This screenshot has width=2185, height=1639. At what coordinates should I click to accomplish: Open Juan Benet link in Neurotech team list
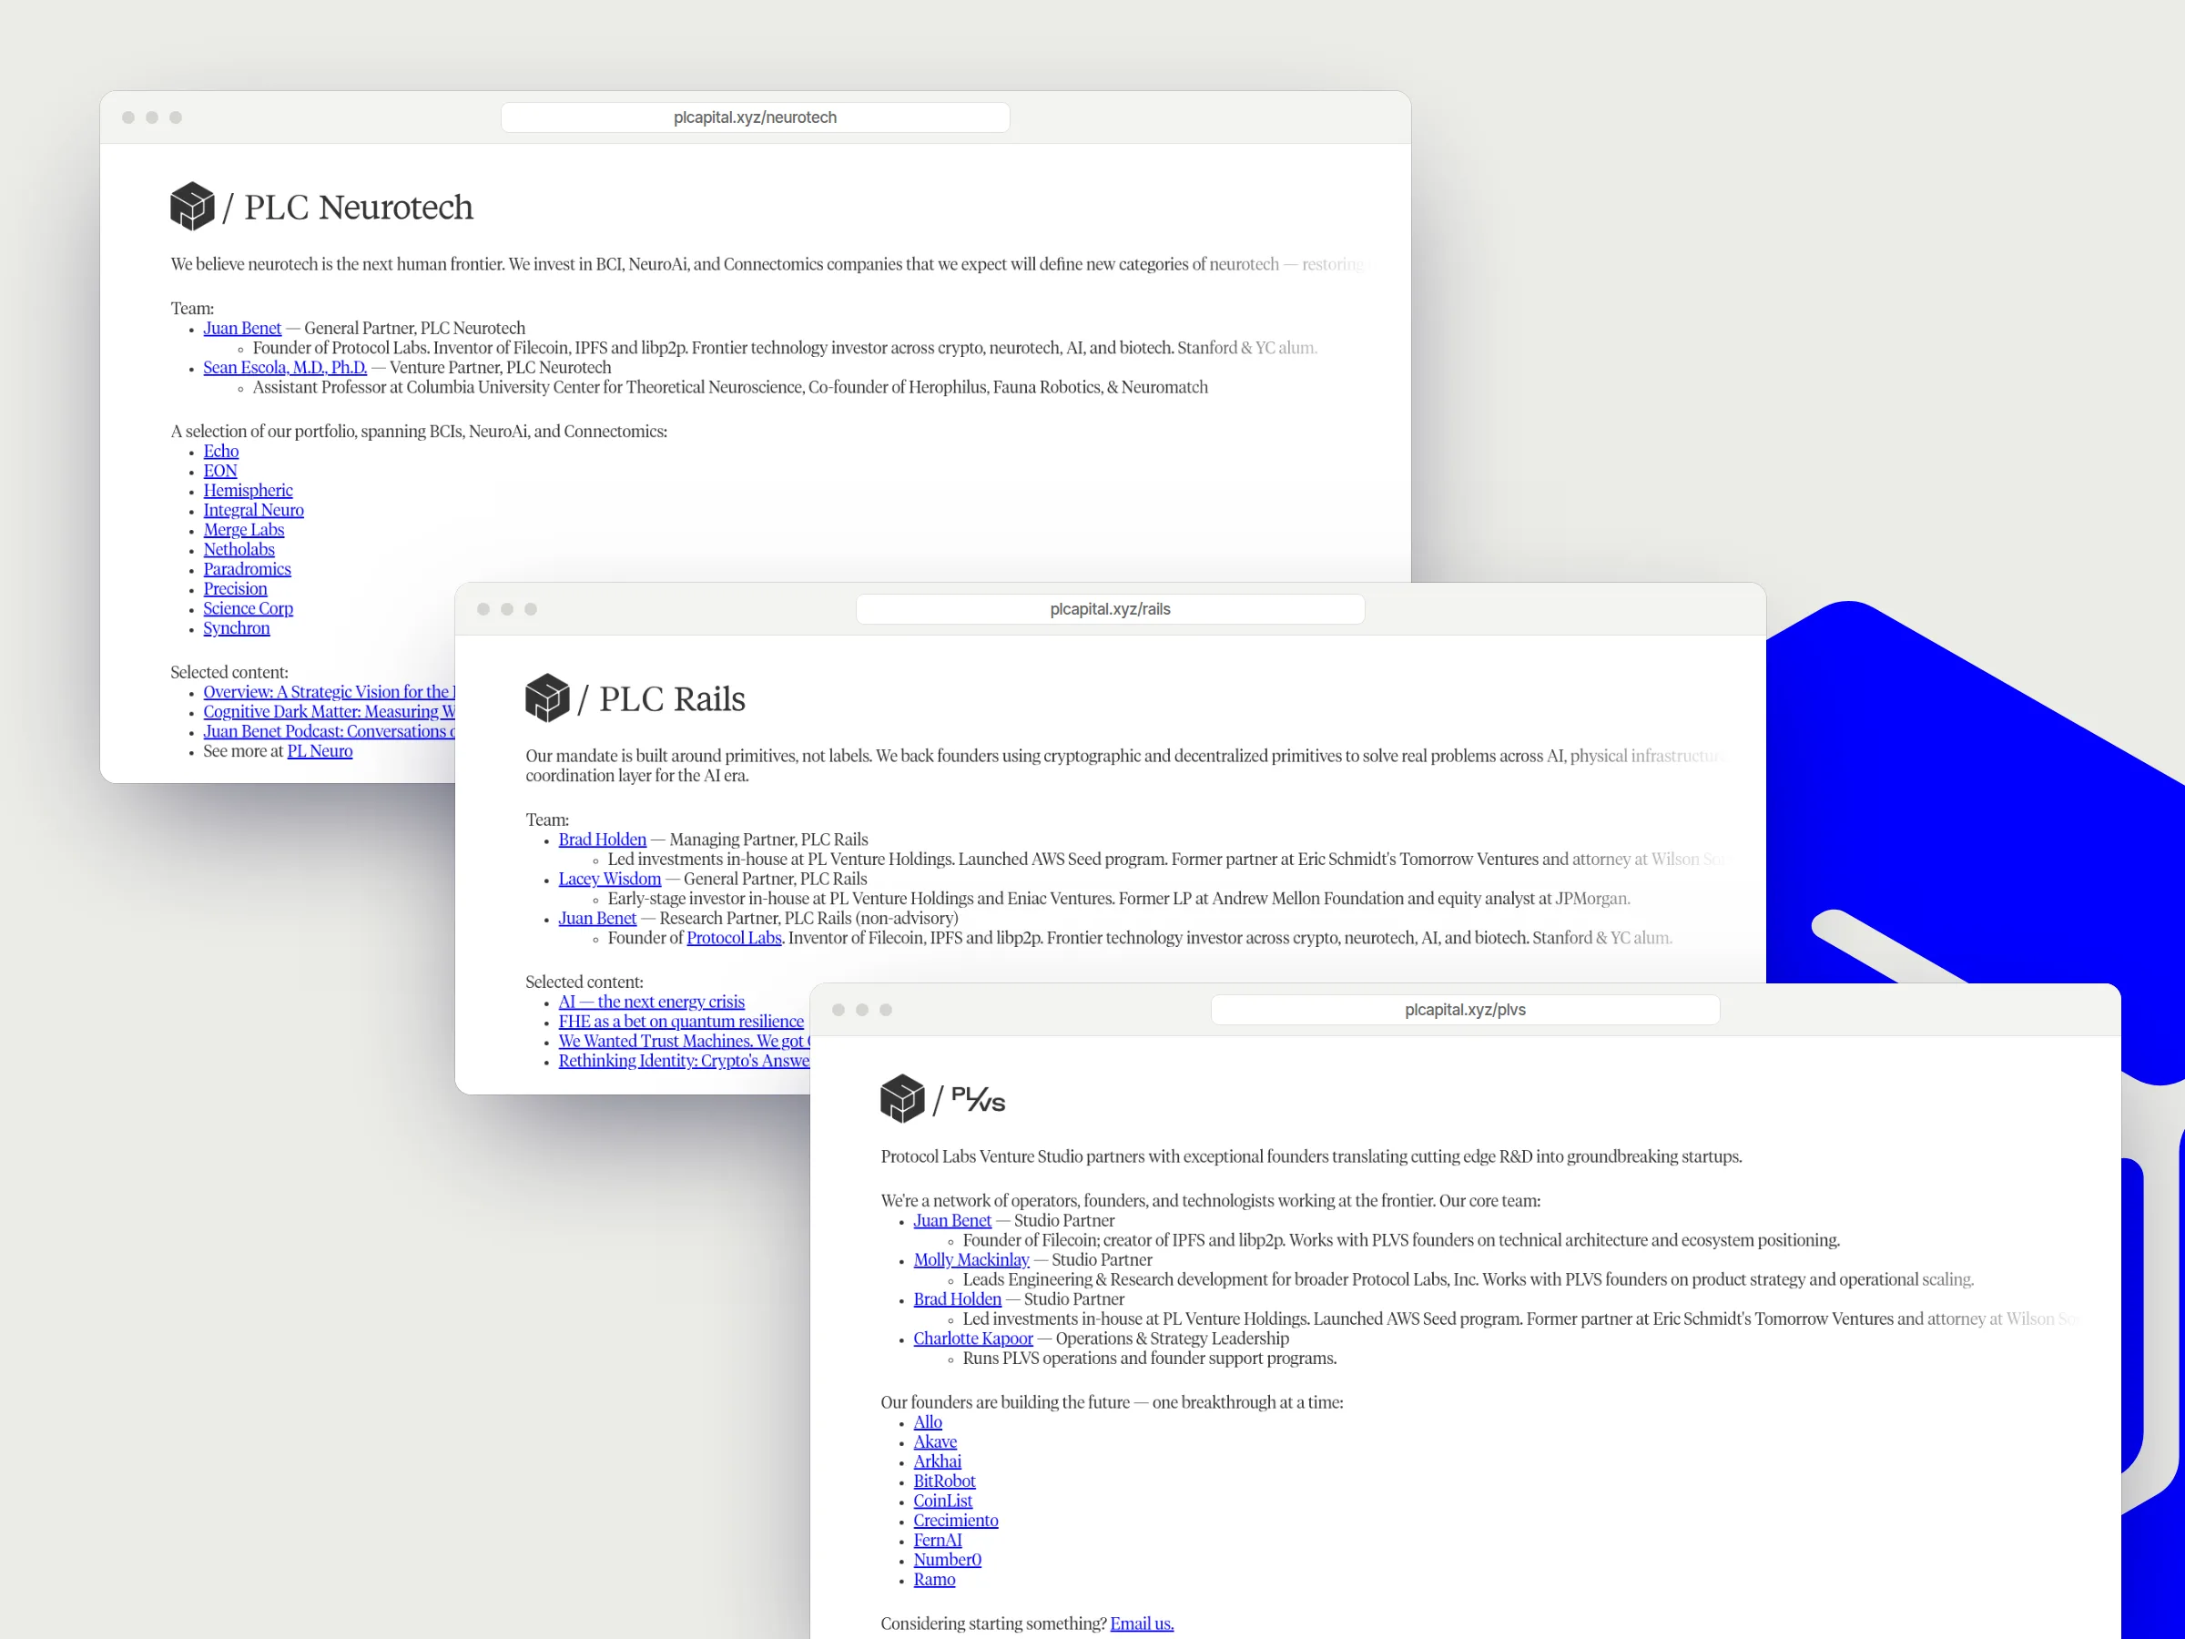242,328
